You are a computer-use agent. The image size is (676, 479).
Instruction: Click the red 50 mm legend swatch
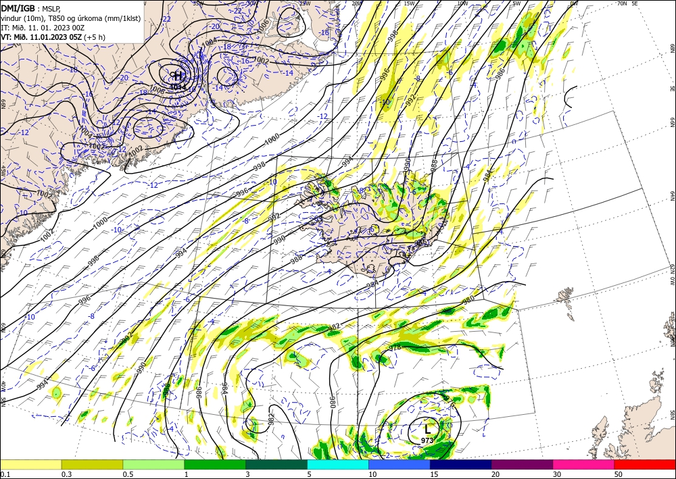point(645,464)
